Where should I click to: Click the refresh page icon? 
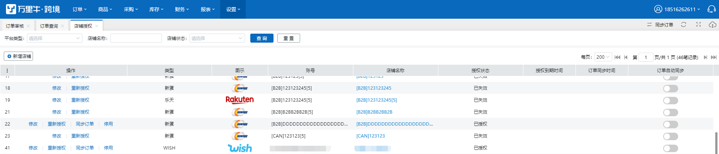coord(683,25)
